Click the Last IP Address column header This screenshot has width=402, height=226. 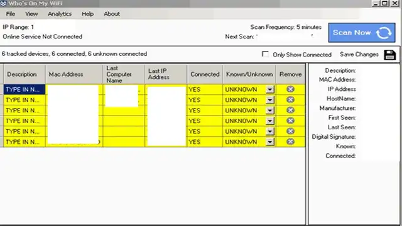click(166, 74)
